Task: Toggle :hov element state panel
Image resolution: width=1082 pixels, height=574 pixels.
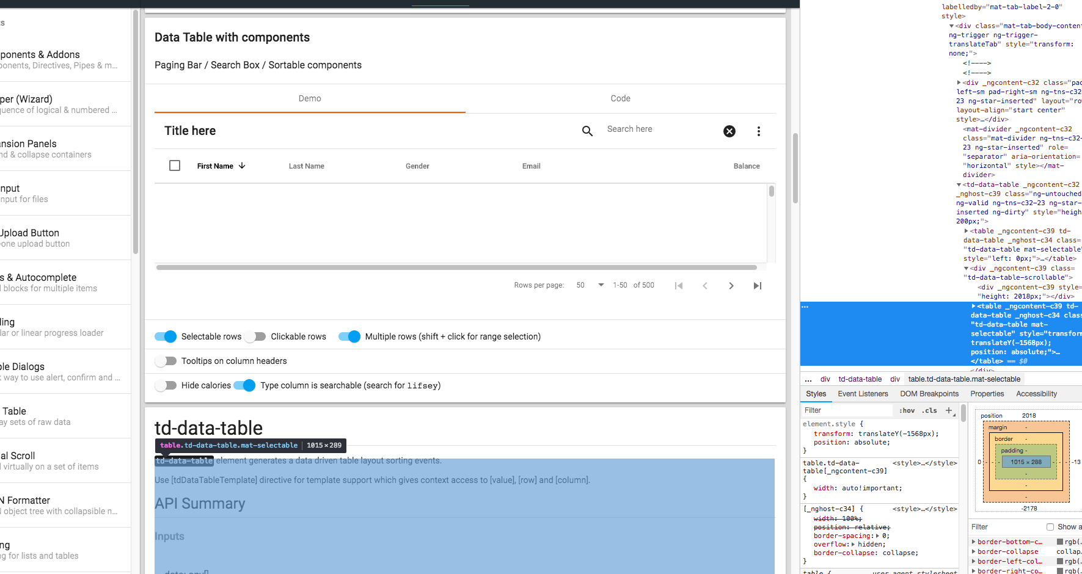Action: (907, 410)
